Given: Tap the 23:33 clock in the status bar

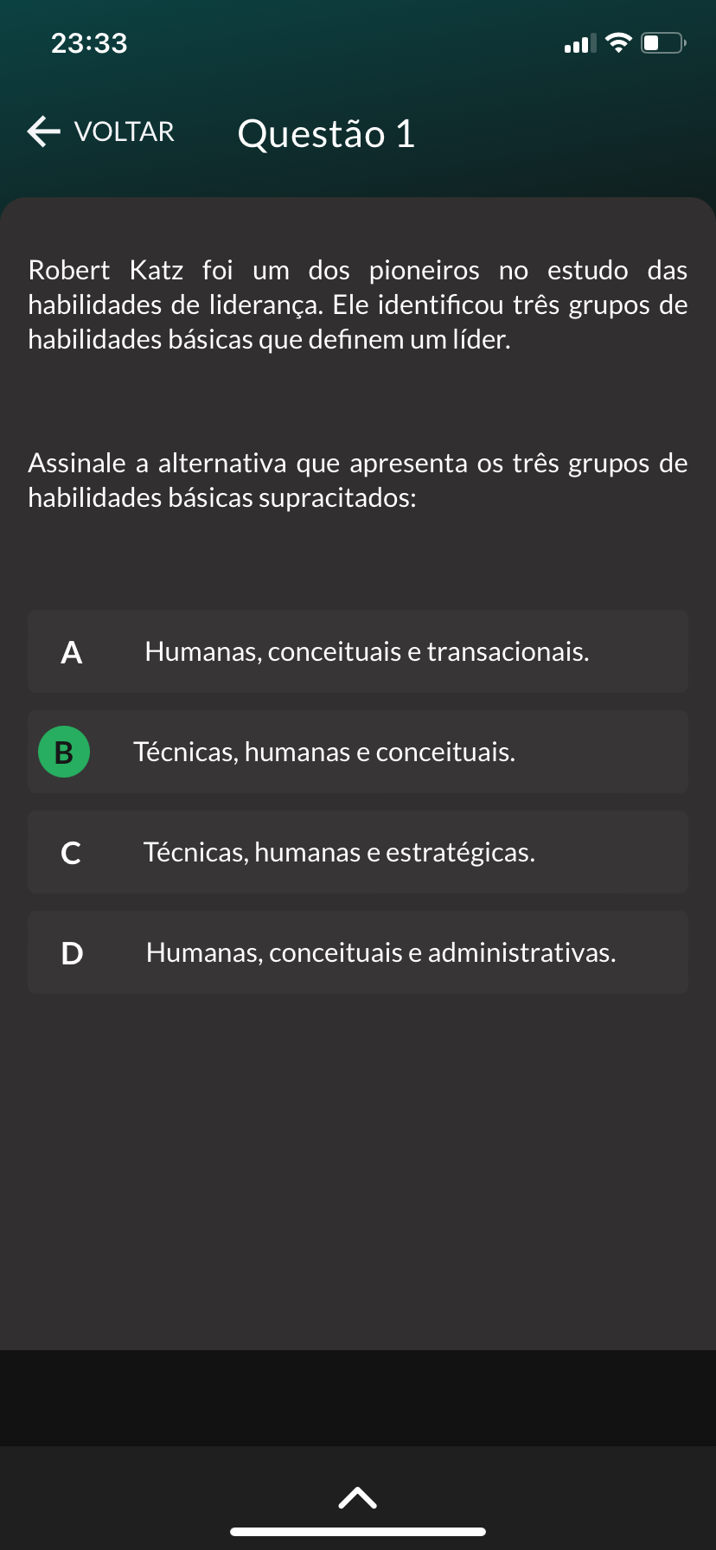Looking at the screenshot, I should click(89, 43).
